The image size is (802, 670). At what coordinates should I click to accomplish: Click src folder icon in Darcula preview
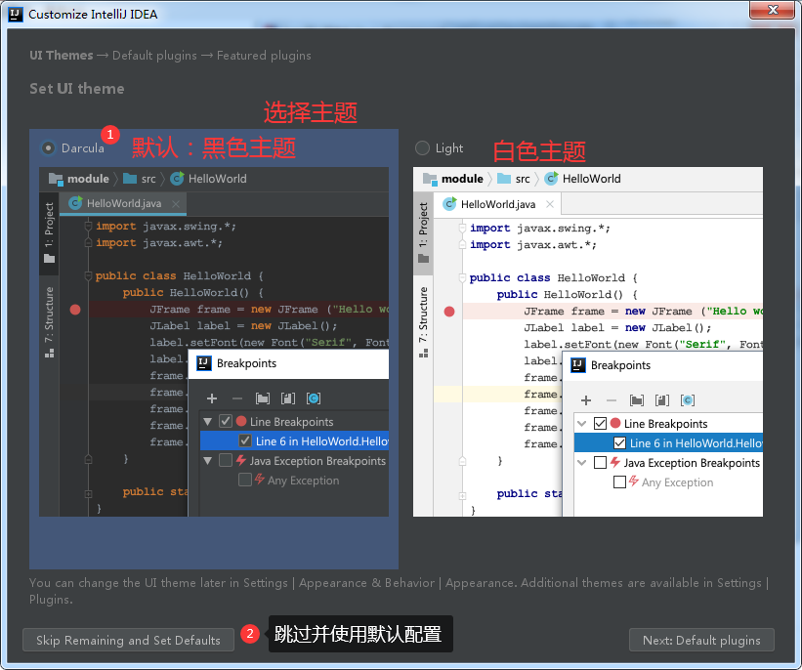click(x=130, y=179)
